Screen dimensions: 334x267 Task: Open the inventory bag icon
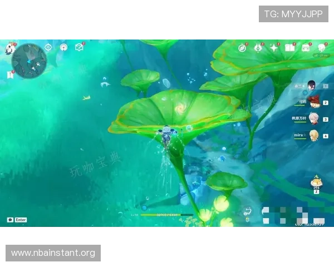tap(306, 48)
